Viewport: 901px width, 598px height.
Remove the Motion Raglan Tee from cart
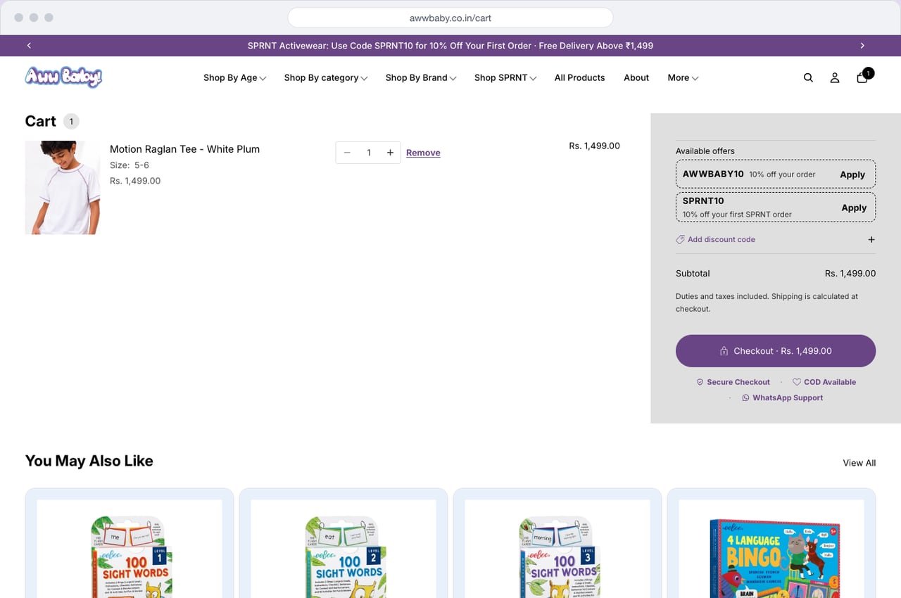[423, 153]
